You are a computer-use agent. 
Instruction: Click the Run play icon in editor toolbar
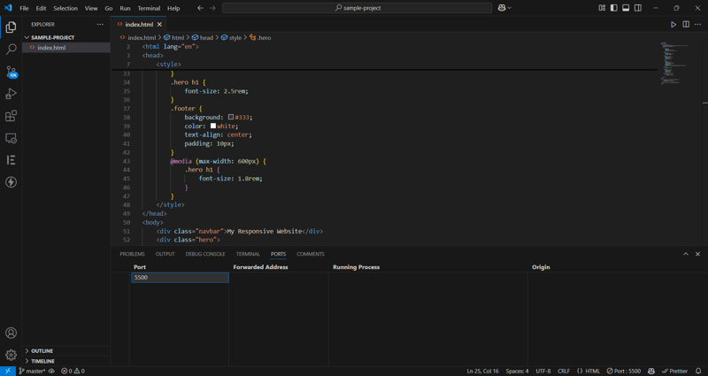[673, 25]
